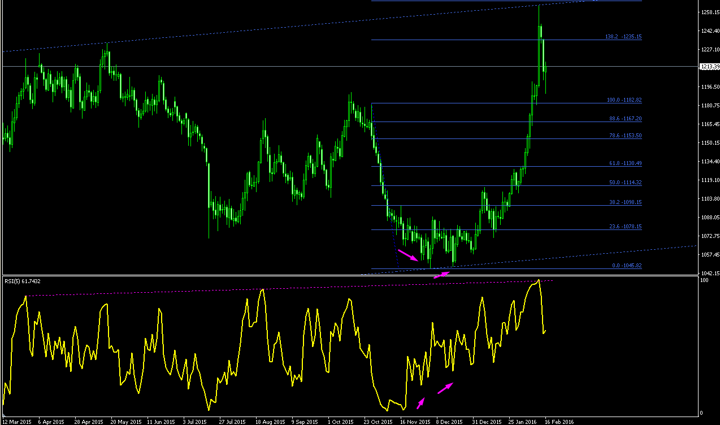Select the 1072.75 price scale value

(x=709, y=236)
